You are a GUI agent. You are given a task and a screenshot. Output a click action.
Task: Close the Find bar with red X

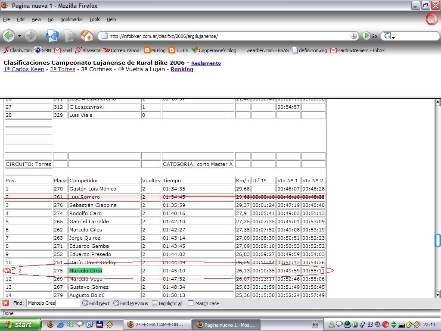[x=6, y=303]
